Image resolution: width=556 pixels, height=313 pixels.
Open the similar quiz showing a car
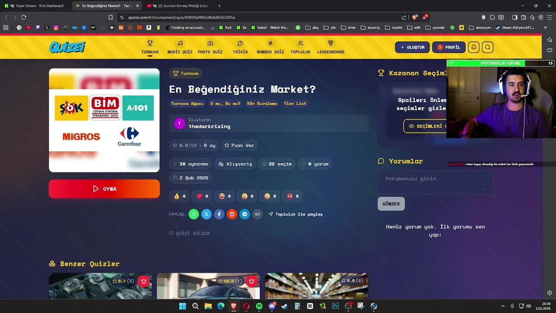coord(208,286)
